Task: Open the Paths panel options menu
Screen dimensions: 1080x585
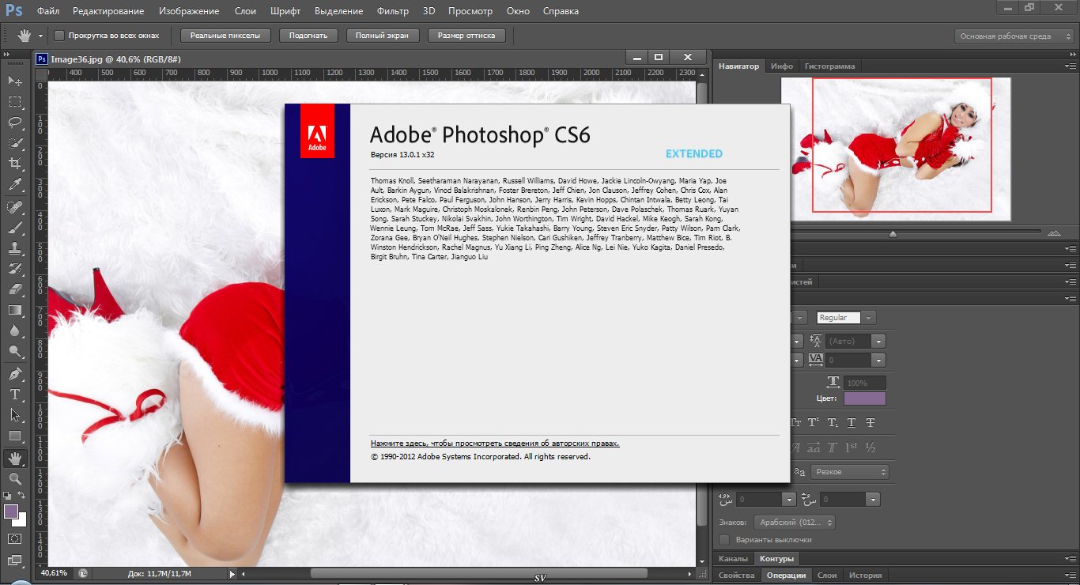Action: tap(1069, 559)
